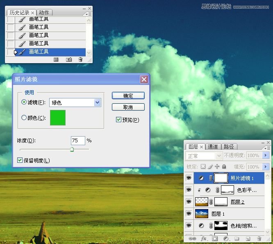
Task: Click adjustment icon on 照片滤镜 1 layer
Action: (x=201, y=178)
